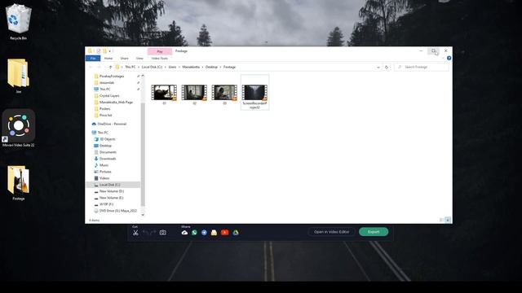Open the View ribbon tab
The image size is (522, 293).
click(139, 59)
